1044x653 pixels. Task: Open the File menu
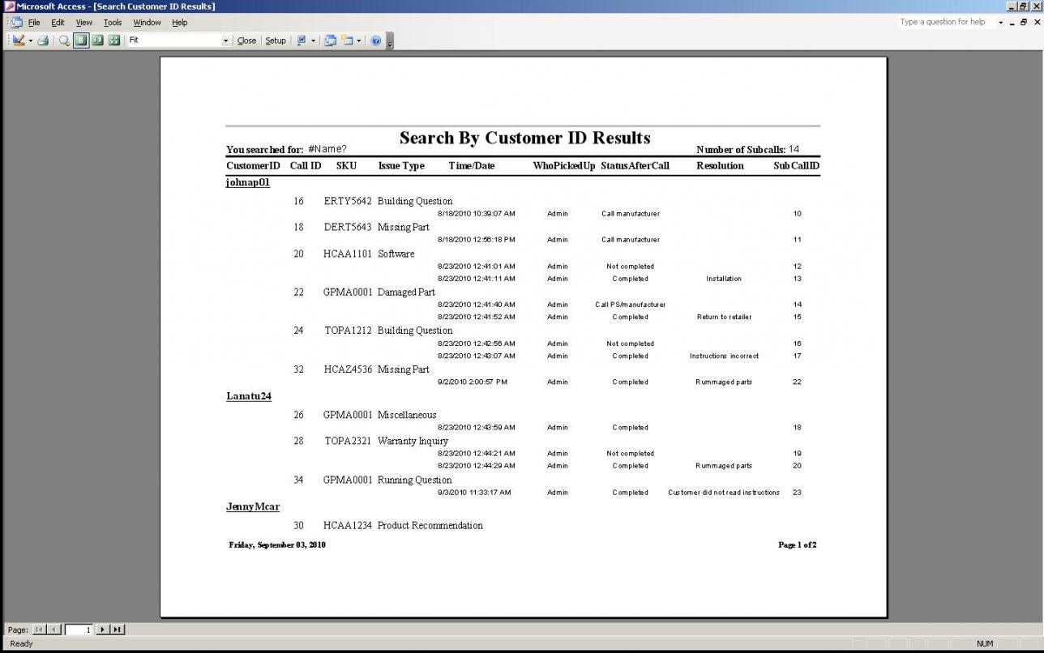click(x=34, y=23)
